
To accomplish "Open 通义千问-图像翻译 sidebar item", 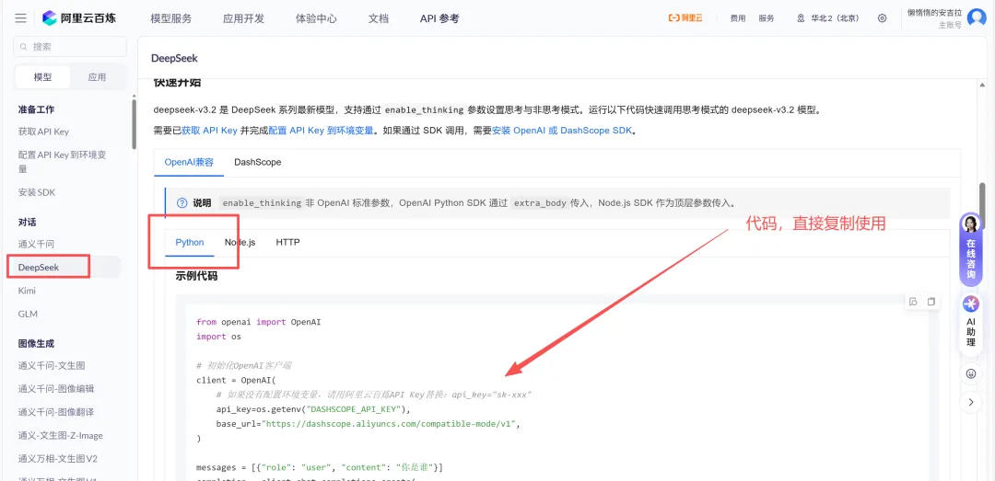I will click(56, 412).
